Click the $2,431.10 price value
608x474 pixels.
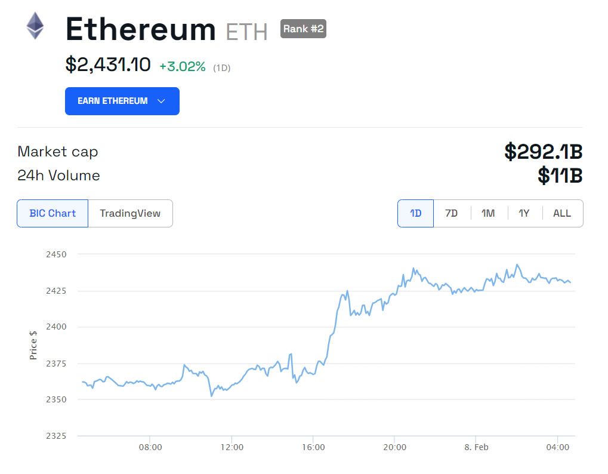[x=108, y=64]
